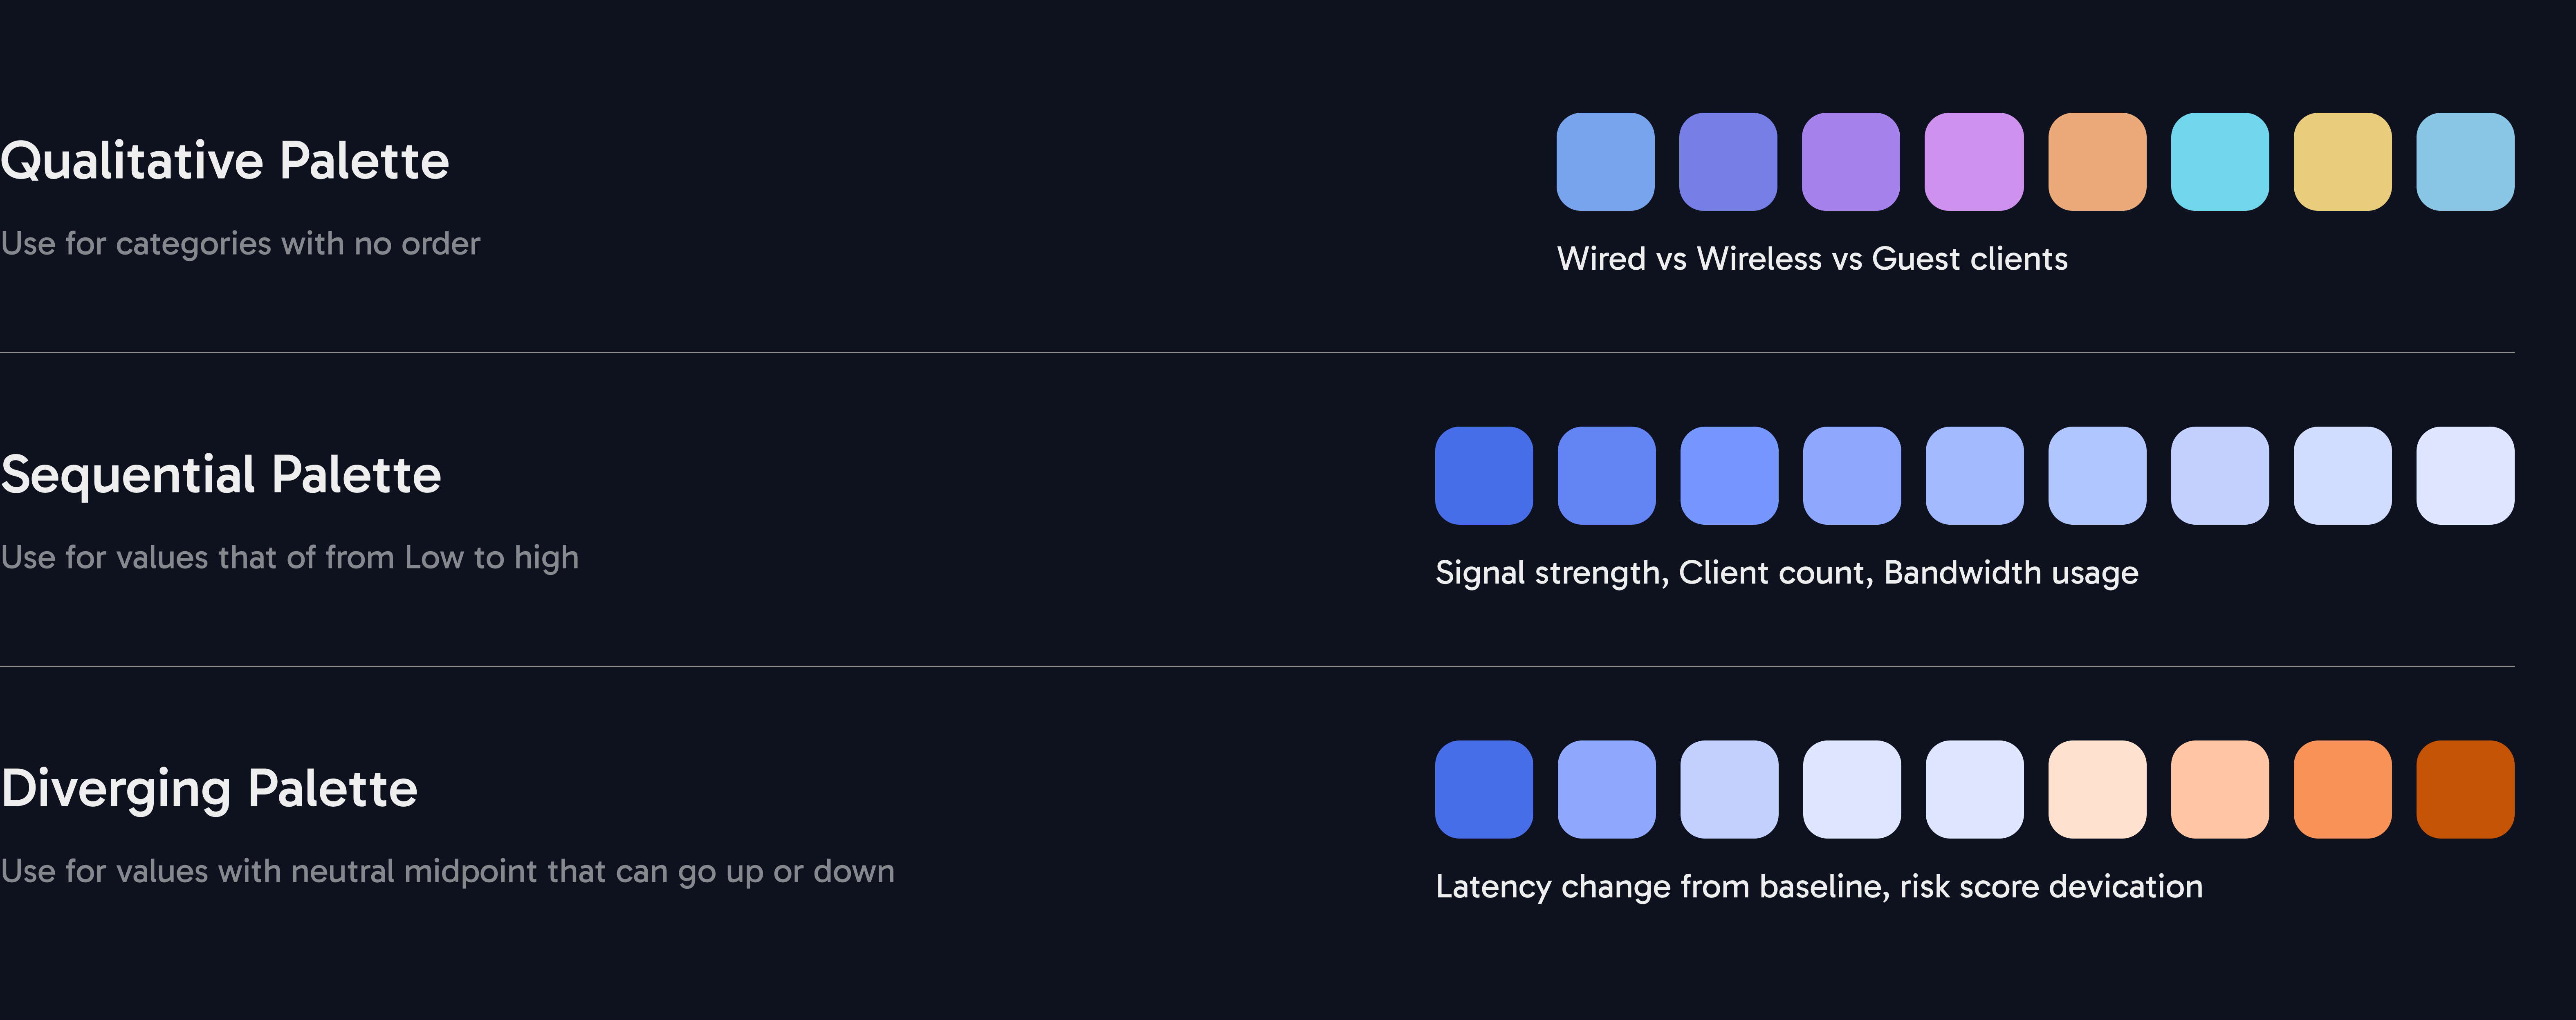Pick the peach swatch in Diverging Palette

2219,789
